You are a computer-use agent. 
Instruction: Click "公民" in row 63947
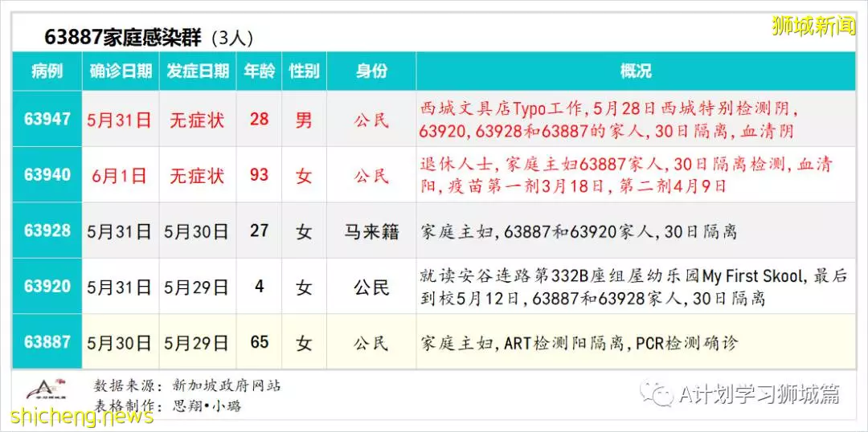click(x=371, y=120)
